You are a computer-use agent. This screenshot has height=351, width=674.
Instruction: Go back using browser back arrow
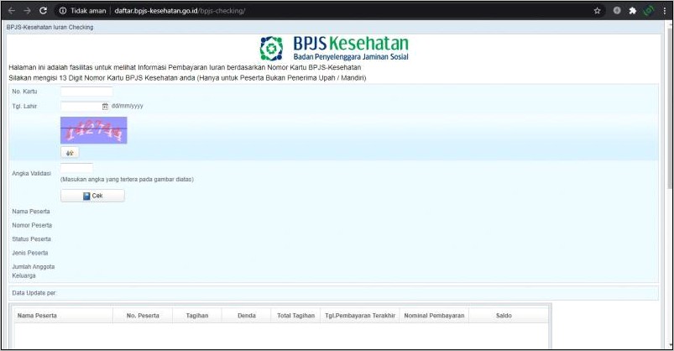click(12, 11)
